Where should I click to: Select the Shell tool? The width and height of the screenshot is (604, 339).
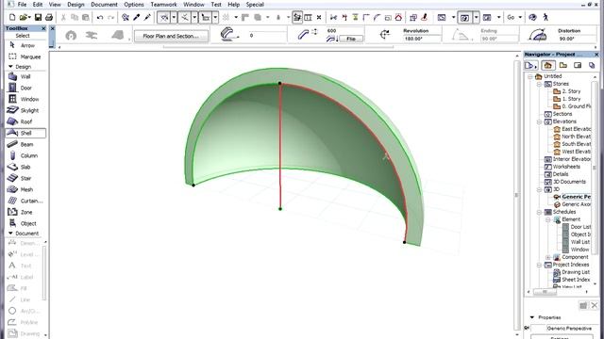tap(25, 133)
